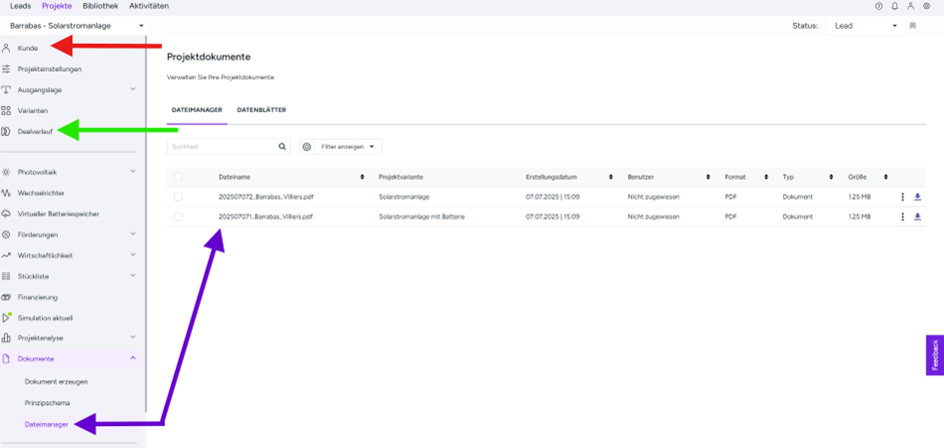The height and width of the screenshot is (448, 944).
Task: Switch to the Datenblätter tab
Action: pos(261,110)
